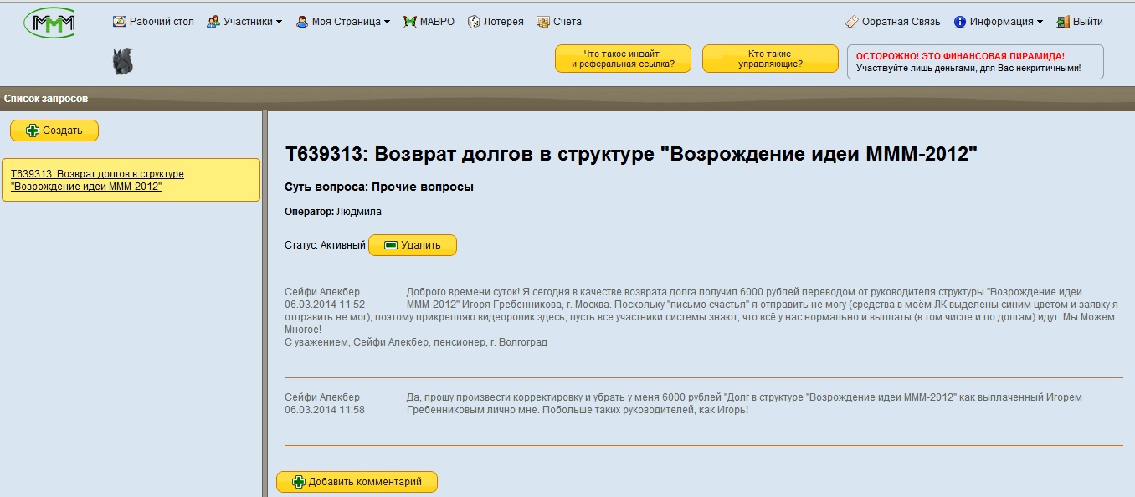Screen dimensions: 1135x497
Task: Click the "ОСТОРОЖНО! ЭТО ФИНАНСОВАЯ ПИРАМИДА!" warning box
Action: point(975,62)
